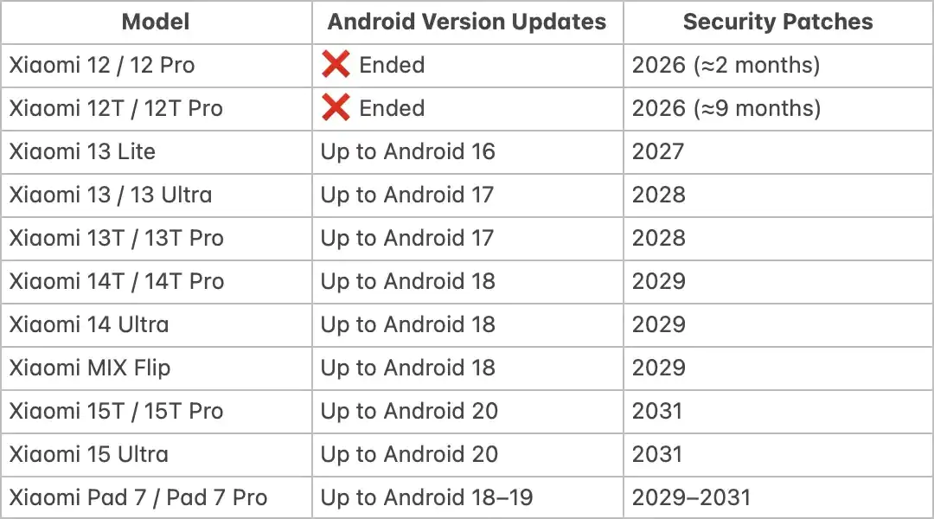Select the Xiaomi 14 Ultra model cell
Screen dimensions: 934x519
[x=89, y=324]
